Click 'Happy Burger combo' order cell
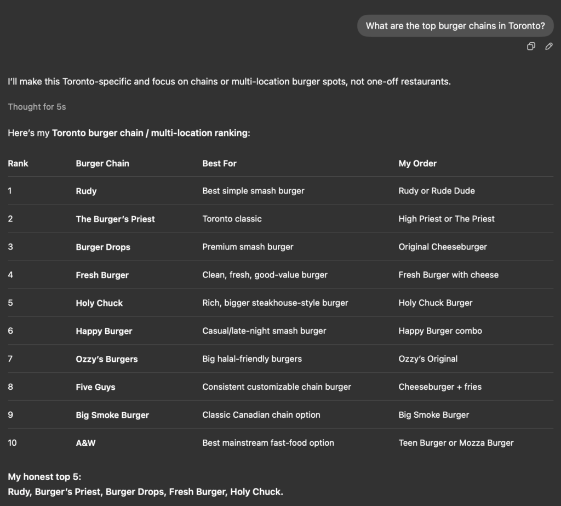The width and height of the screenshot is (561, 506). pyautogui.click(x=440, y=331)
